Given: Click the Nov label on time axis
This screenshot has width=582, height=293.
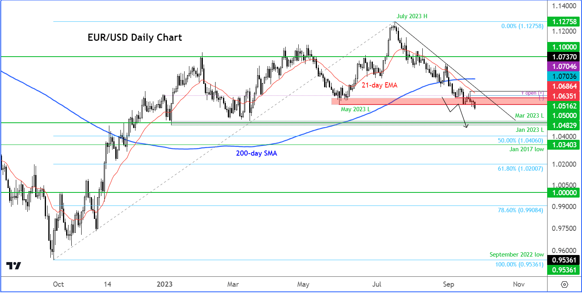Looking at the screenshot, I should [x=519, y=284].
